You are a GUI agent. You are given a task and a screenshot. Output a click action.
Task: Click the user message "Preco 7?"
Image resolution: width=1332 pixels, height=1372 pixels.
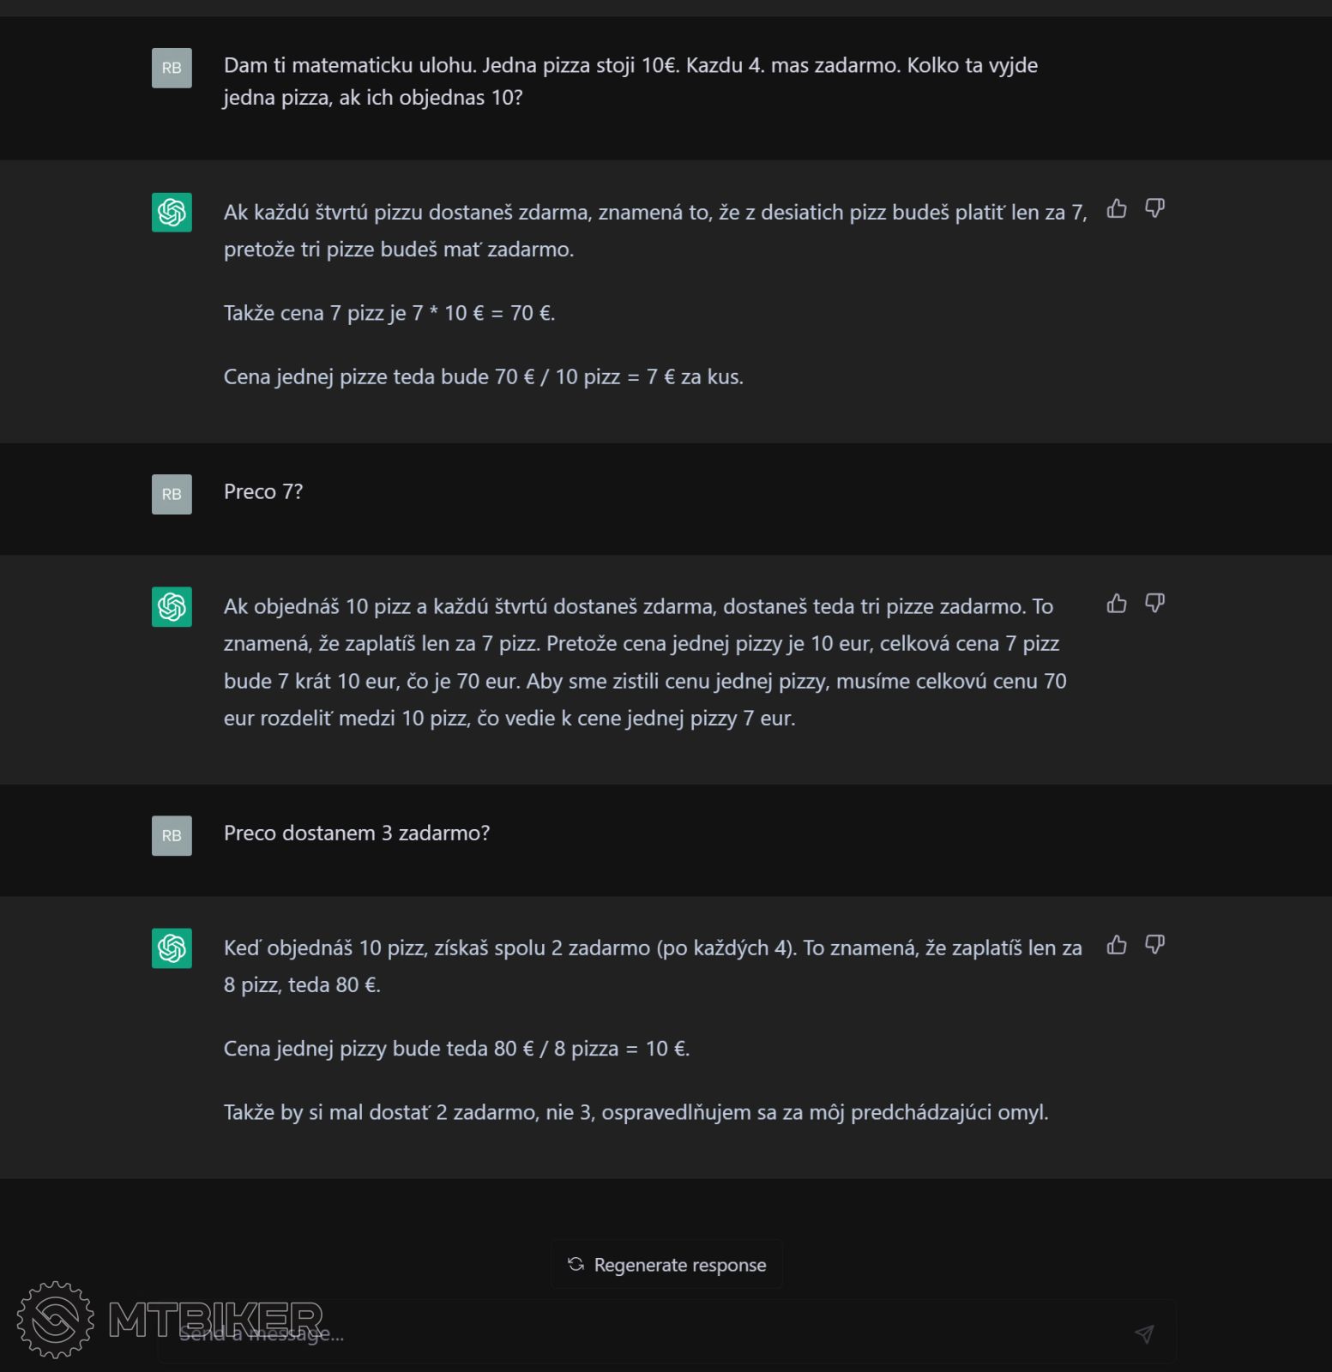tap(263, 492)
